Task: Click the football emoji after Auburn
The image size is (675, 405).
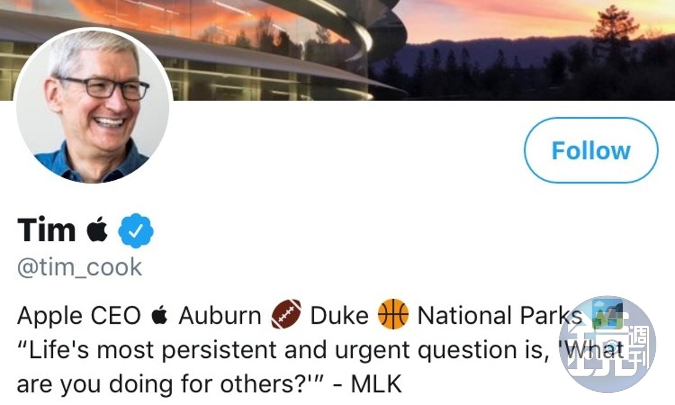Action: [x=286, y=314]
